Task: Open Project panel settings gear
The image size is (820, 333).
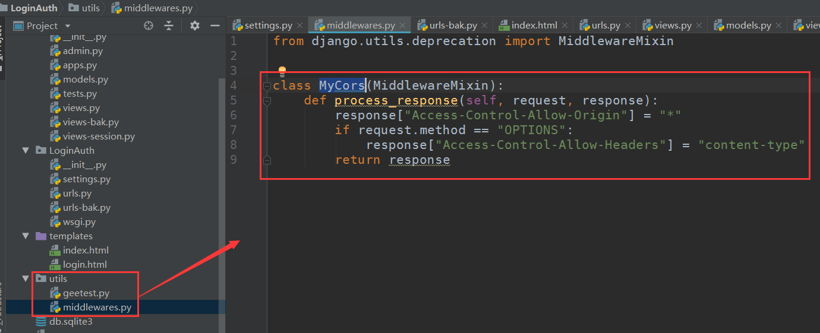Action: point(194,26)
